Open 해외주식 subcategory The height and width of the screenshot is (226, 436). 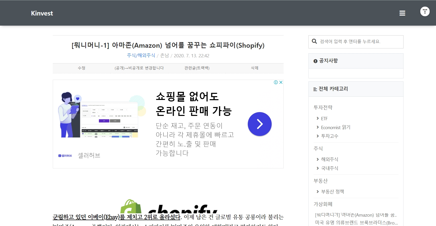(330, 159)
